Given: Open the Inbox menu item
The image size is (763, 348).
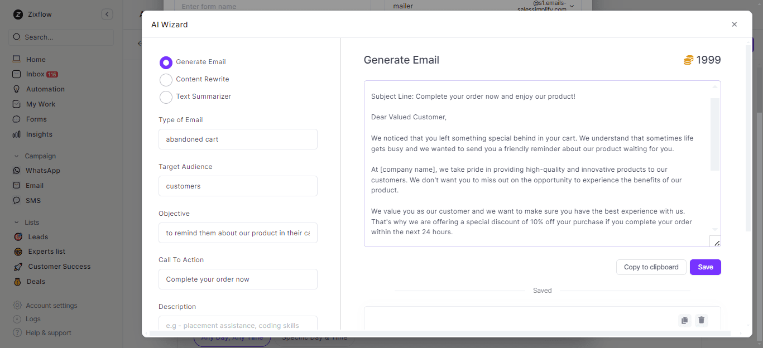Looking at the screenshot, I should (x=35, y=74).
